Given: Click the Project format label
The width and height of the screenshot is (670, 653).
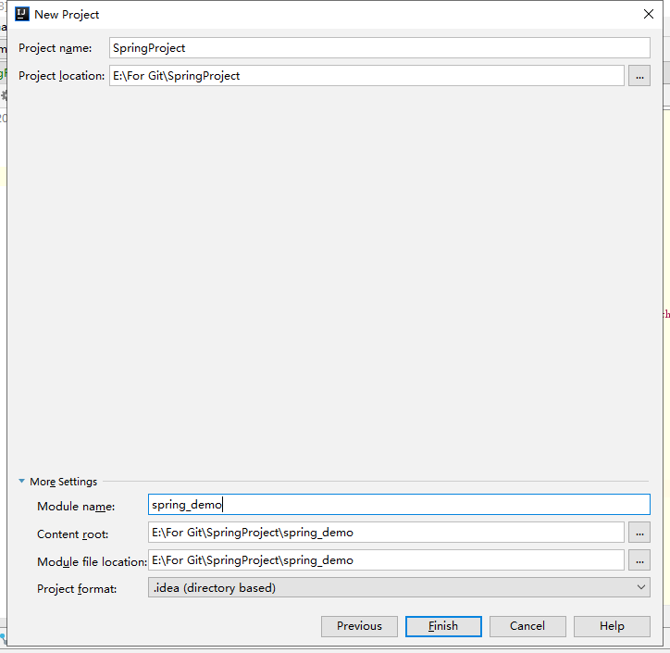Looking at the screenshot, I should [77, 589].
